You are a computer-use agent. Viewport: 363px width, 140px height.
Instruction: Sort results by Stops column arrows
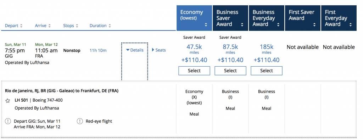tap(77, 26)
